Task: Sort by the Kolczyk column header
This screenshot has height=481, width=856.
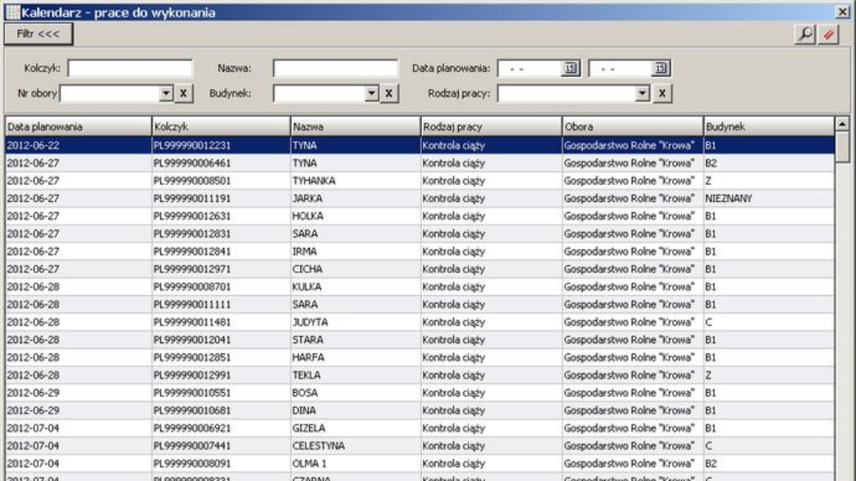Action: pos(220,127)
